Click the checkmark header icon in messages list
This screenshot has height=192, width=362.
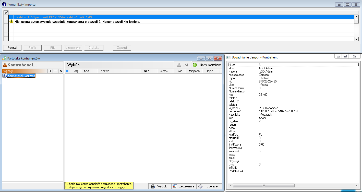tap(6, 13)
